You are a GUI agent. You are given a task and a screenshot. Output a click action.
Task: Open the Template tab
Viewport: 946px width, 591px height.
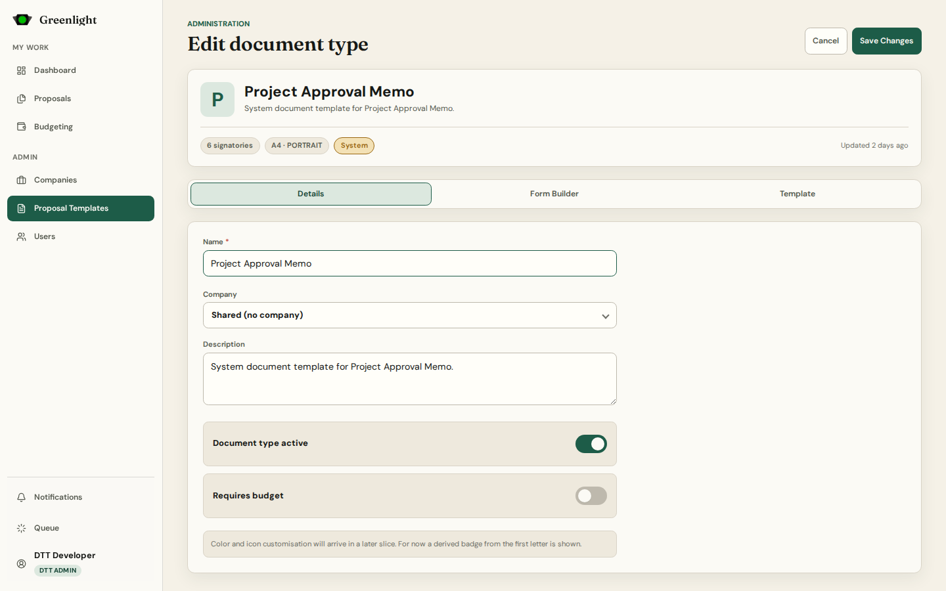[x=798, y=194]
